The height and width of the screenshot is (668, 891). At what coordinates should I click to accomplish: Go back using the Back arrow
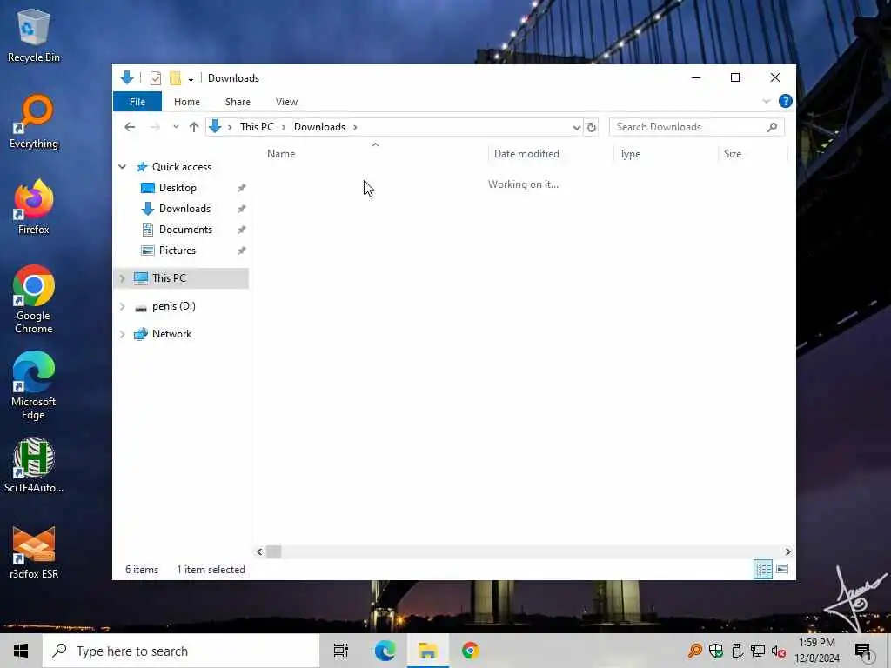[130, 127]
